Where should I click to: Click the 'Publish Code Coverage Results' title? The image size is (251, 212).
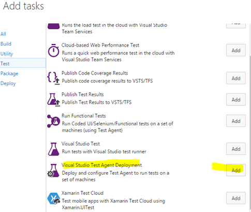pyautogui.click(x=95, y=73)
